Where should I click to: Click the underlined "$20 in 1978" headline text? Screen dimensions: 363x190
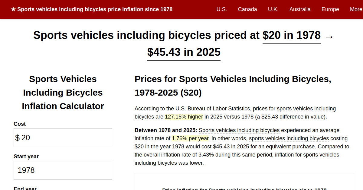pos(291,36)
